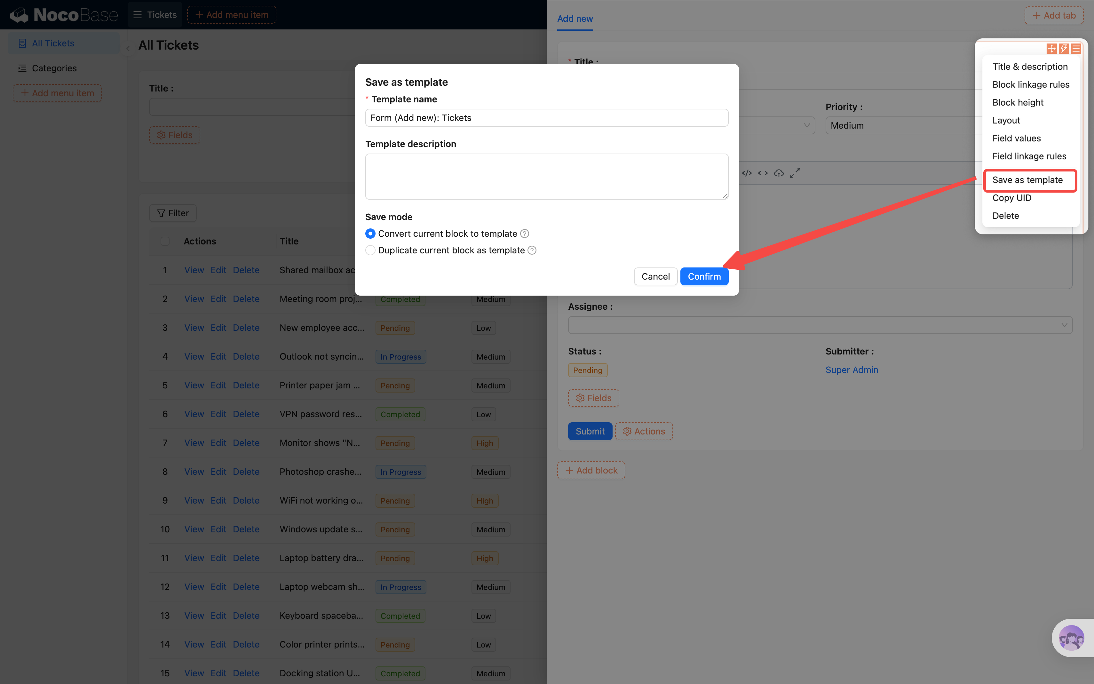This screenshot has height=684, width=1094.
Task: Click the fullscreen expand editor icon
Action: point(795,173)
